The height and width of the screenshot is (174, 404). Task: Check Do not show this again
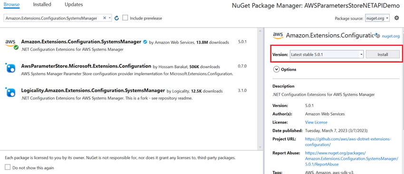(x=8, y=167)
